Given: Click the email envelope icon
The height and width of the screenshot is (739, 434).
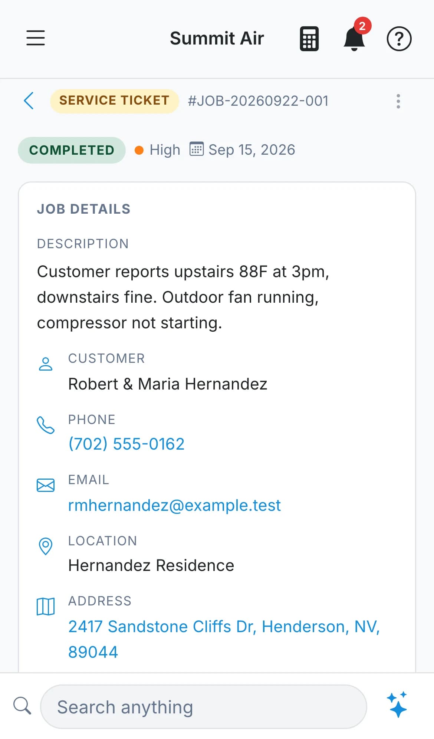Looking at the screenshot, I should coord(46,485).
